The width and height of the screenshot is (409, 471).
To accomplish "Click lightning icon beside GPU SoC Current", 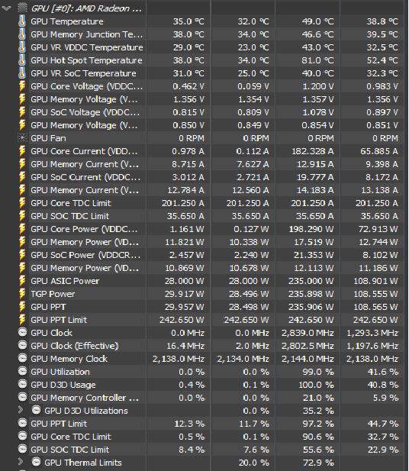I will coord(22,176).
